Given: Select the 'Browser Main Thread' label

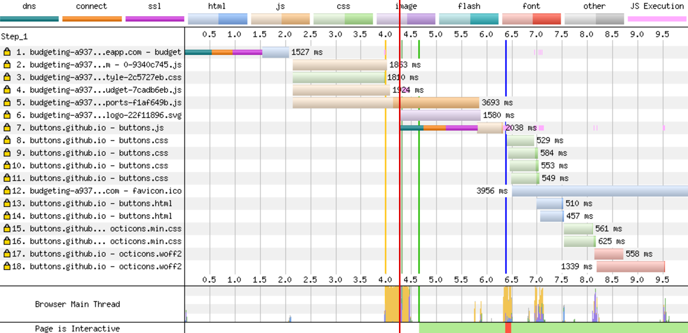Looking at the screenshot, I should [77, 304].
